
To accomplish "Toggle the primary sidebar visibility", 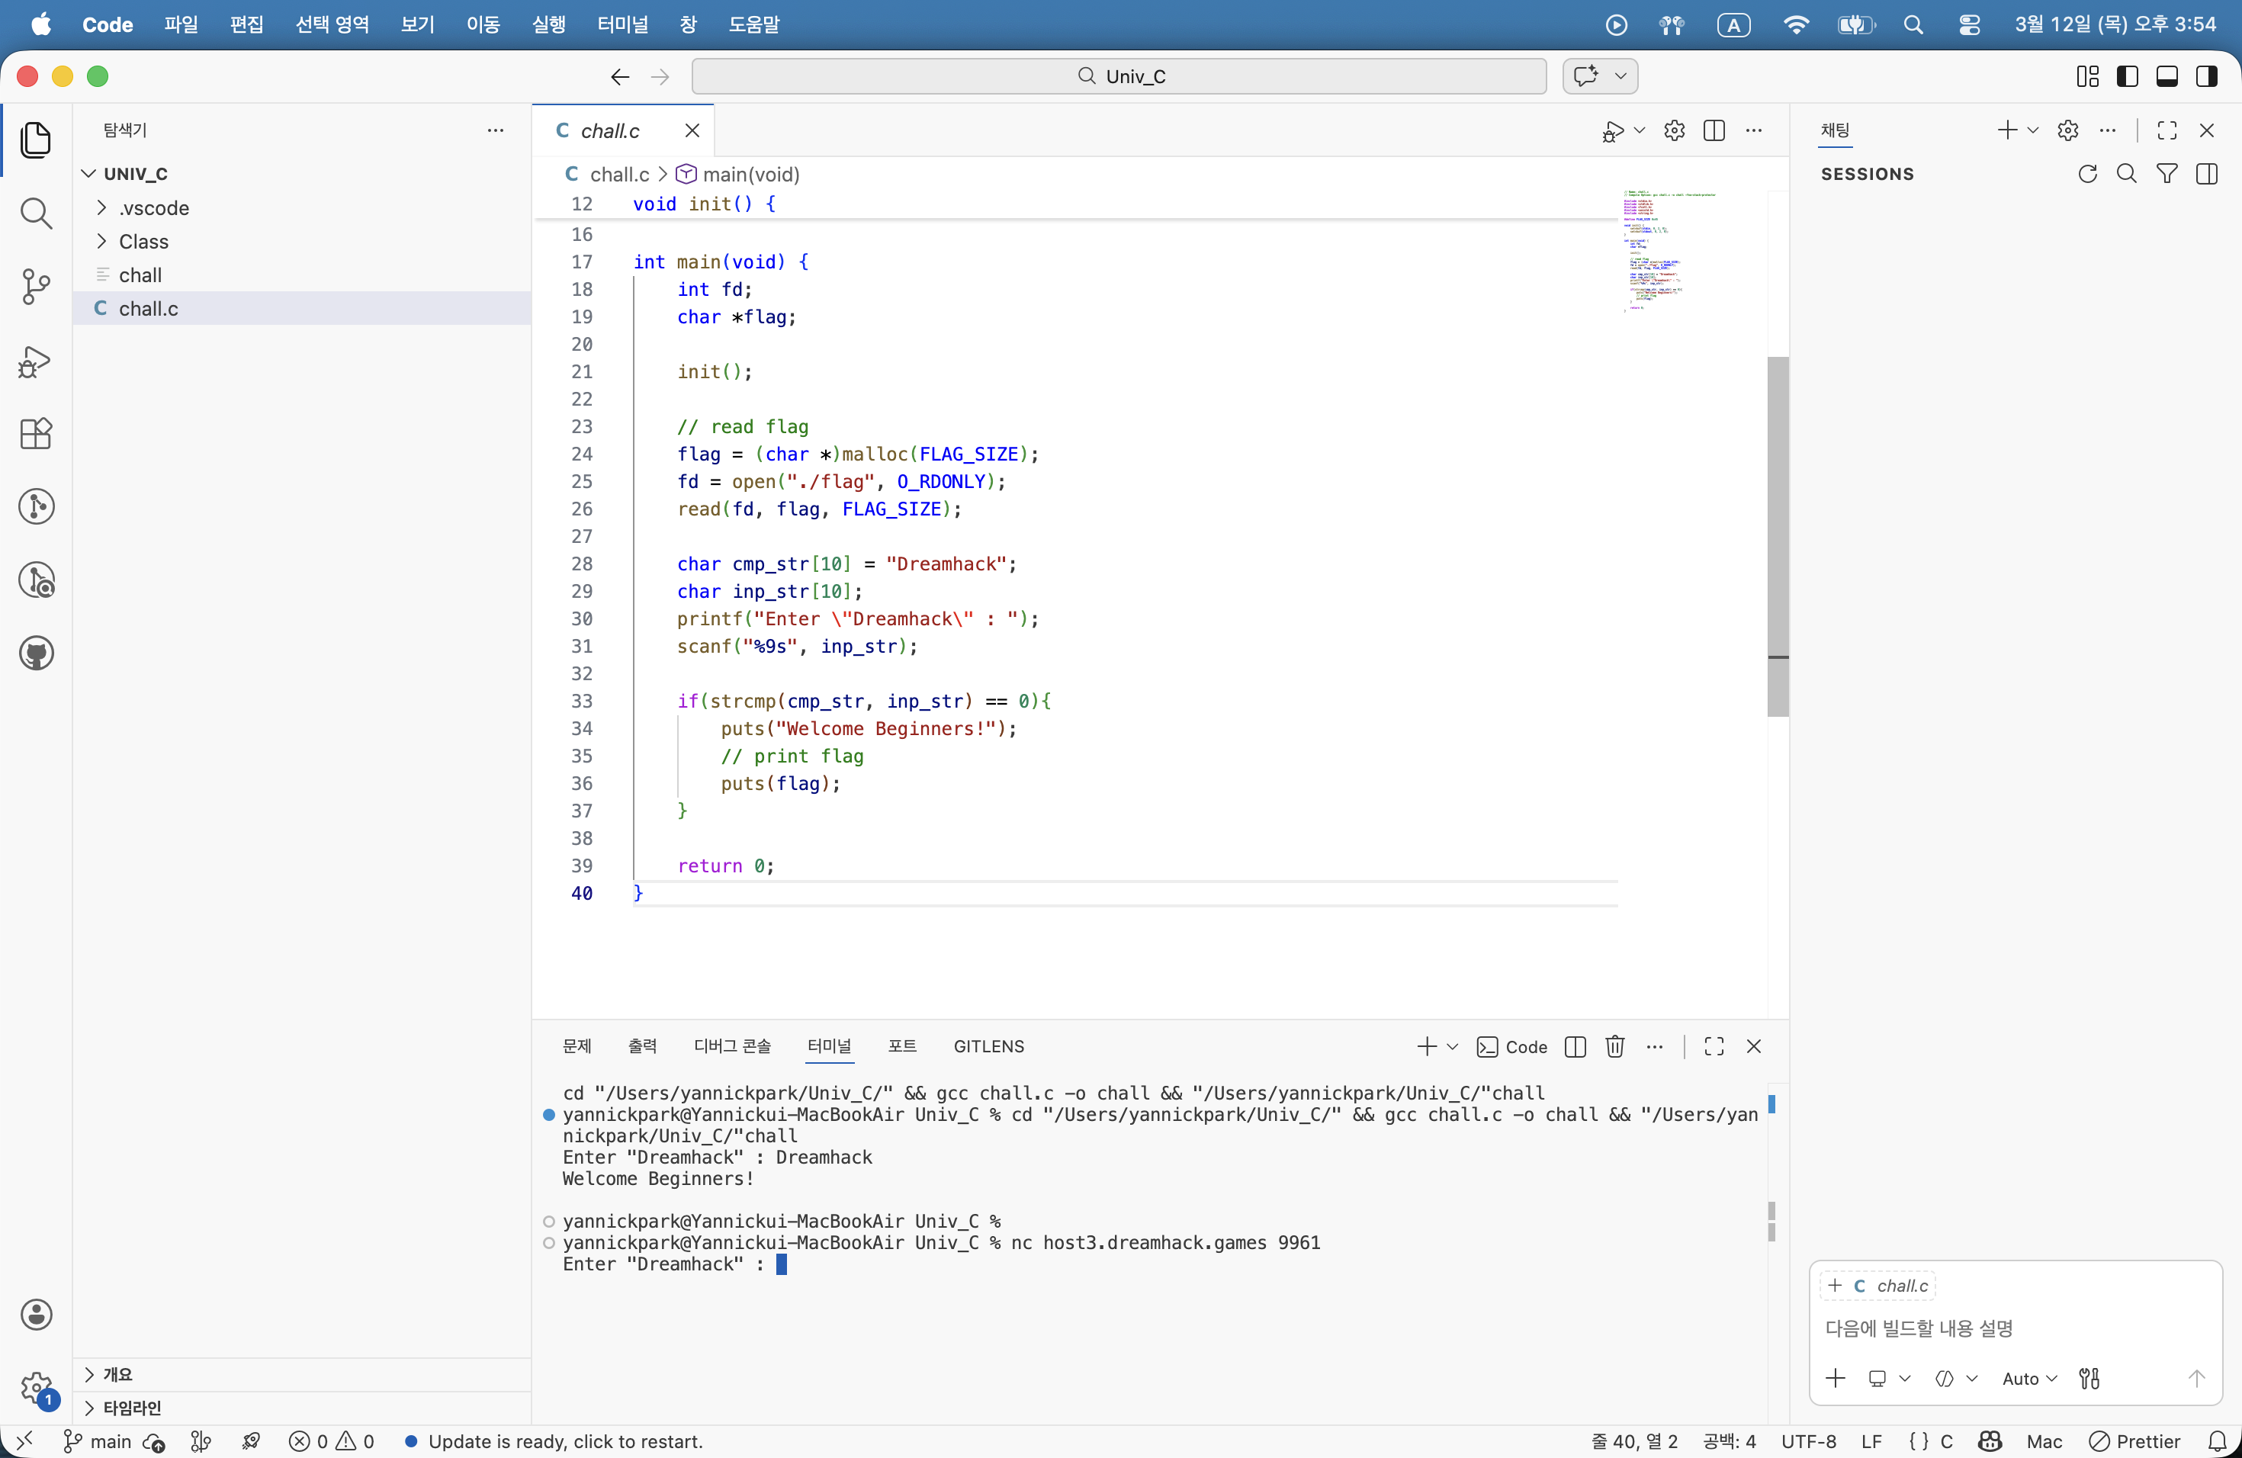I will tap(2126, 76).
